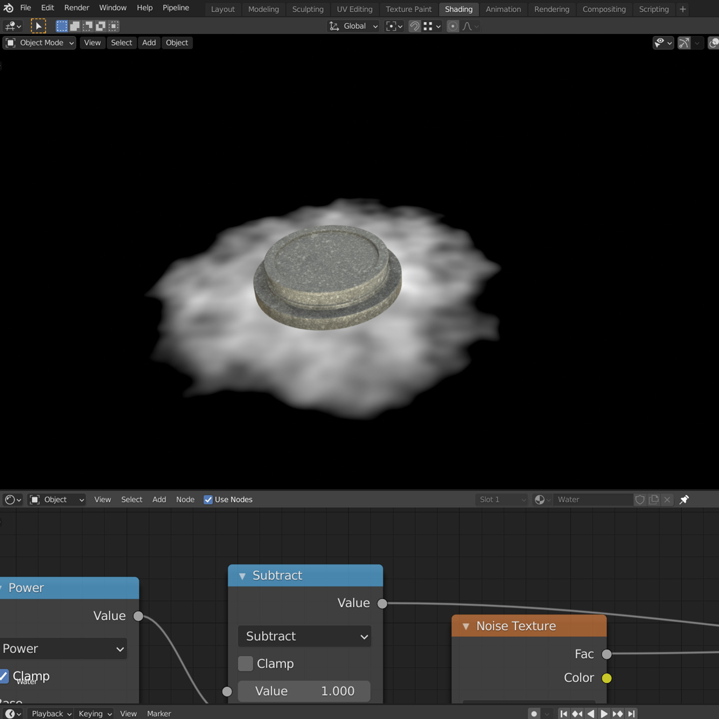Open the Object Mode dropdown
Screen dimensions: 719x719
tap(39, 42)
